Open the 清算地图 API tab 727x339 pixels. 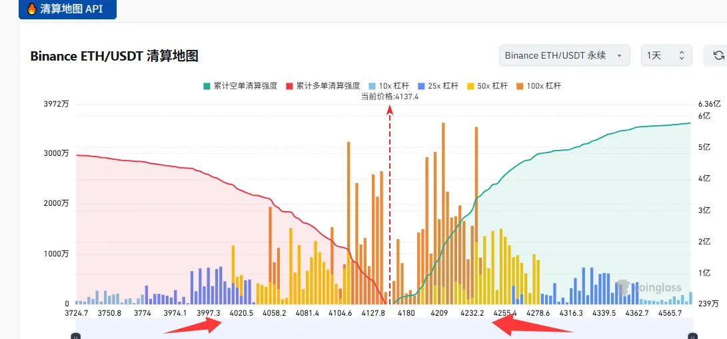[67, 9]
